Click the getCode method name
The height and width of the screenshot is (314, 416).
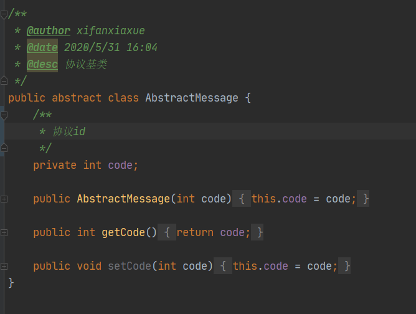[x=123, y=232]
